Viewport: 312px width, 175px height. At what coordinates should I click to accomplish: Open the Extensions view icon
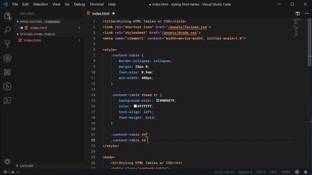pos(7,72)
